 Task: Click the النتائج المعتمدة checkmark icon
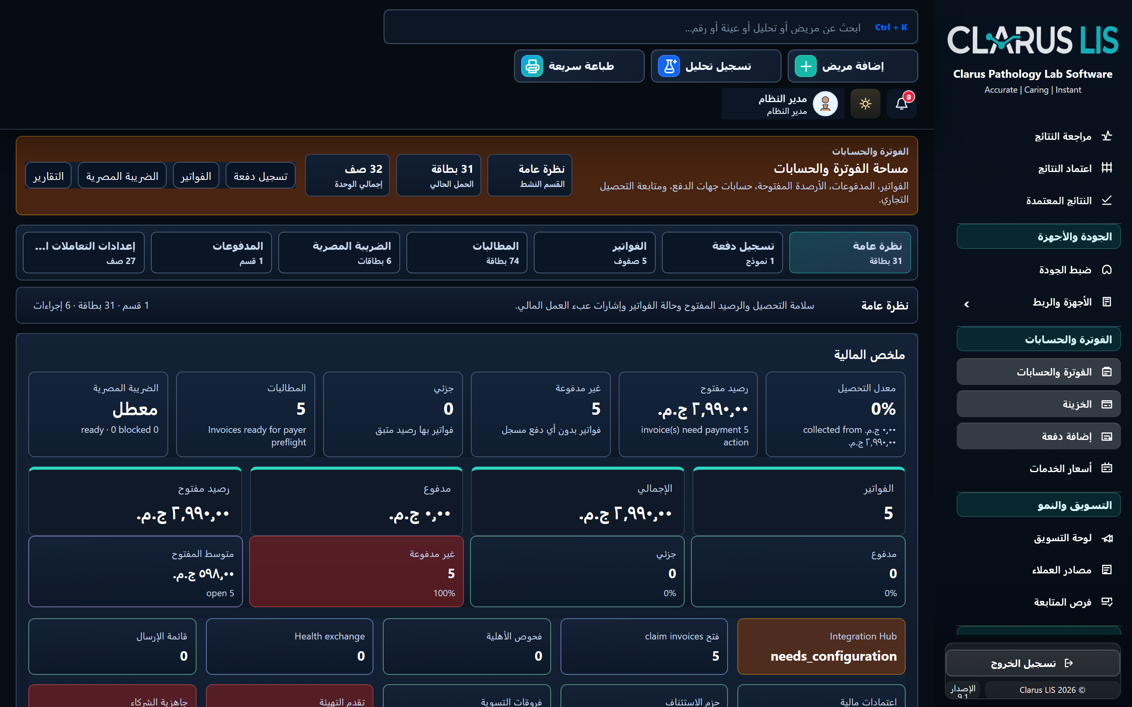[1107, 201]
